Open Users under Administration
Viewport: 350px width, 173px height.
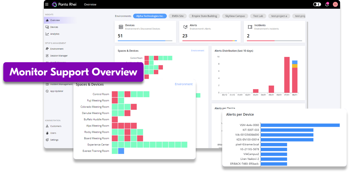coord(53,133)
